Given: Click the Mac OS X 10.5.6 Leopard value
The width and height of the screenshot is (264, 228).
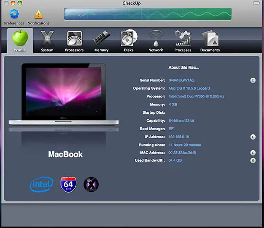Looking at the screenshot, I should (x=189, y=88).
